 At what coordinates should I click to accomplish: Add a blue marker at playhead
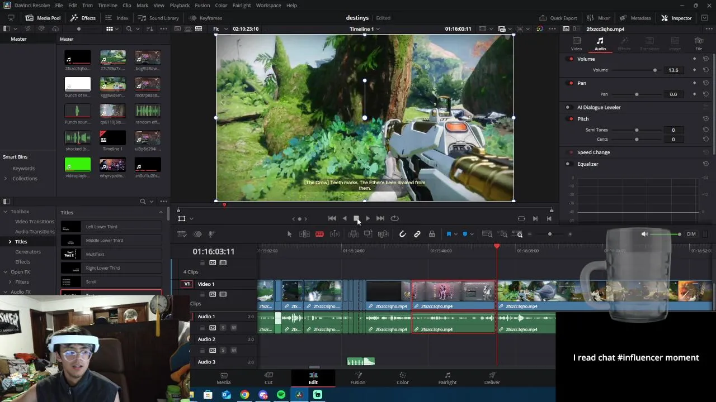click(465, 234)
